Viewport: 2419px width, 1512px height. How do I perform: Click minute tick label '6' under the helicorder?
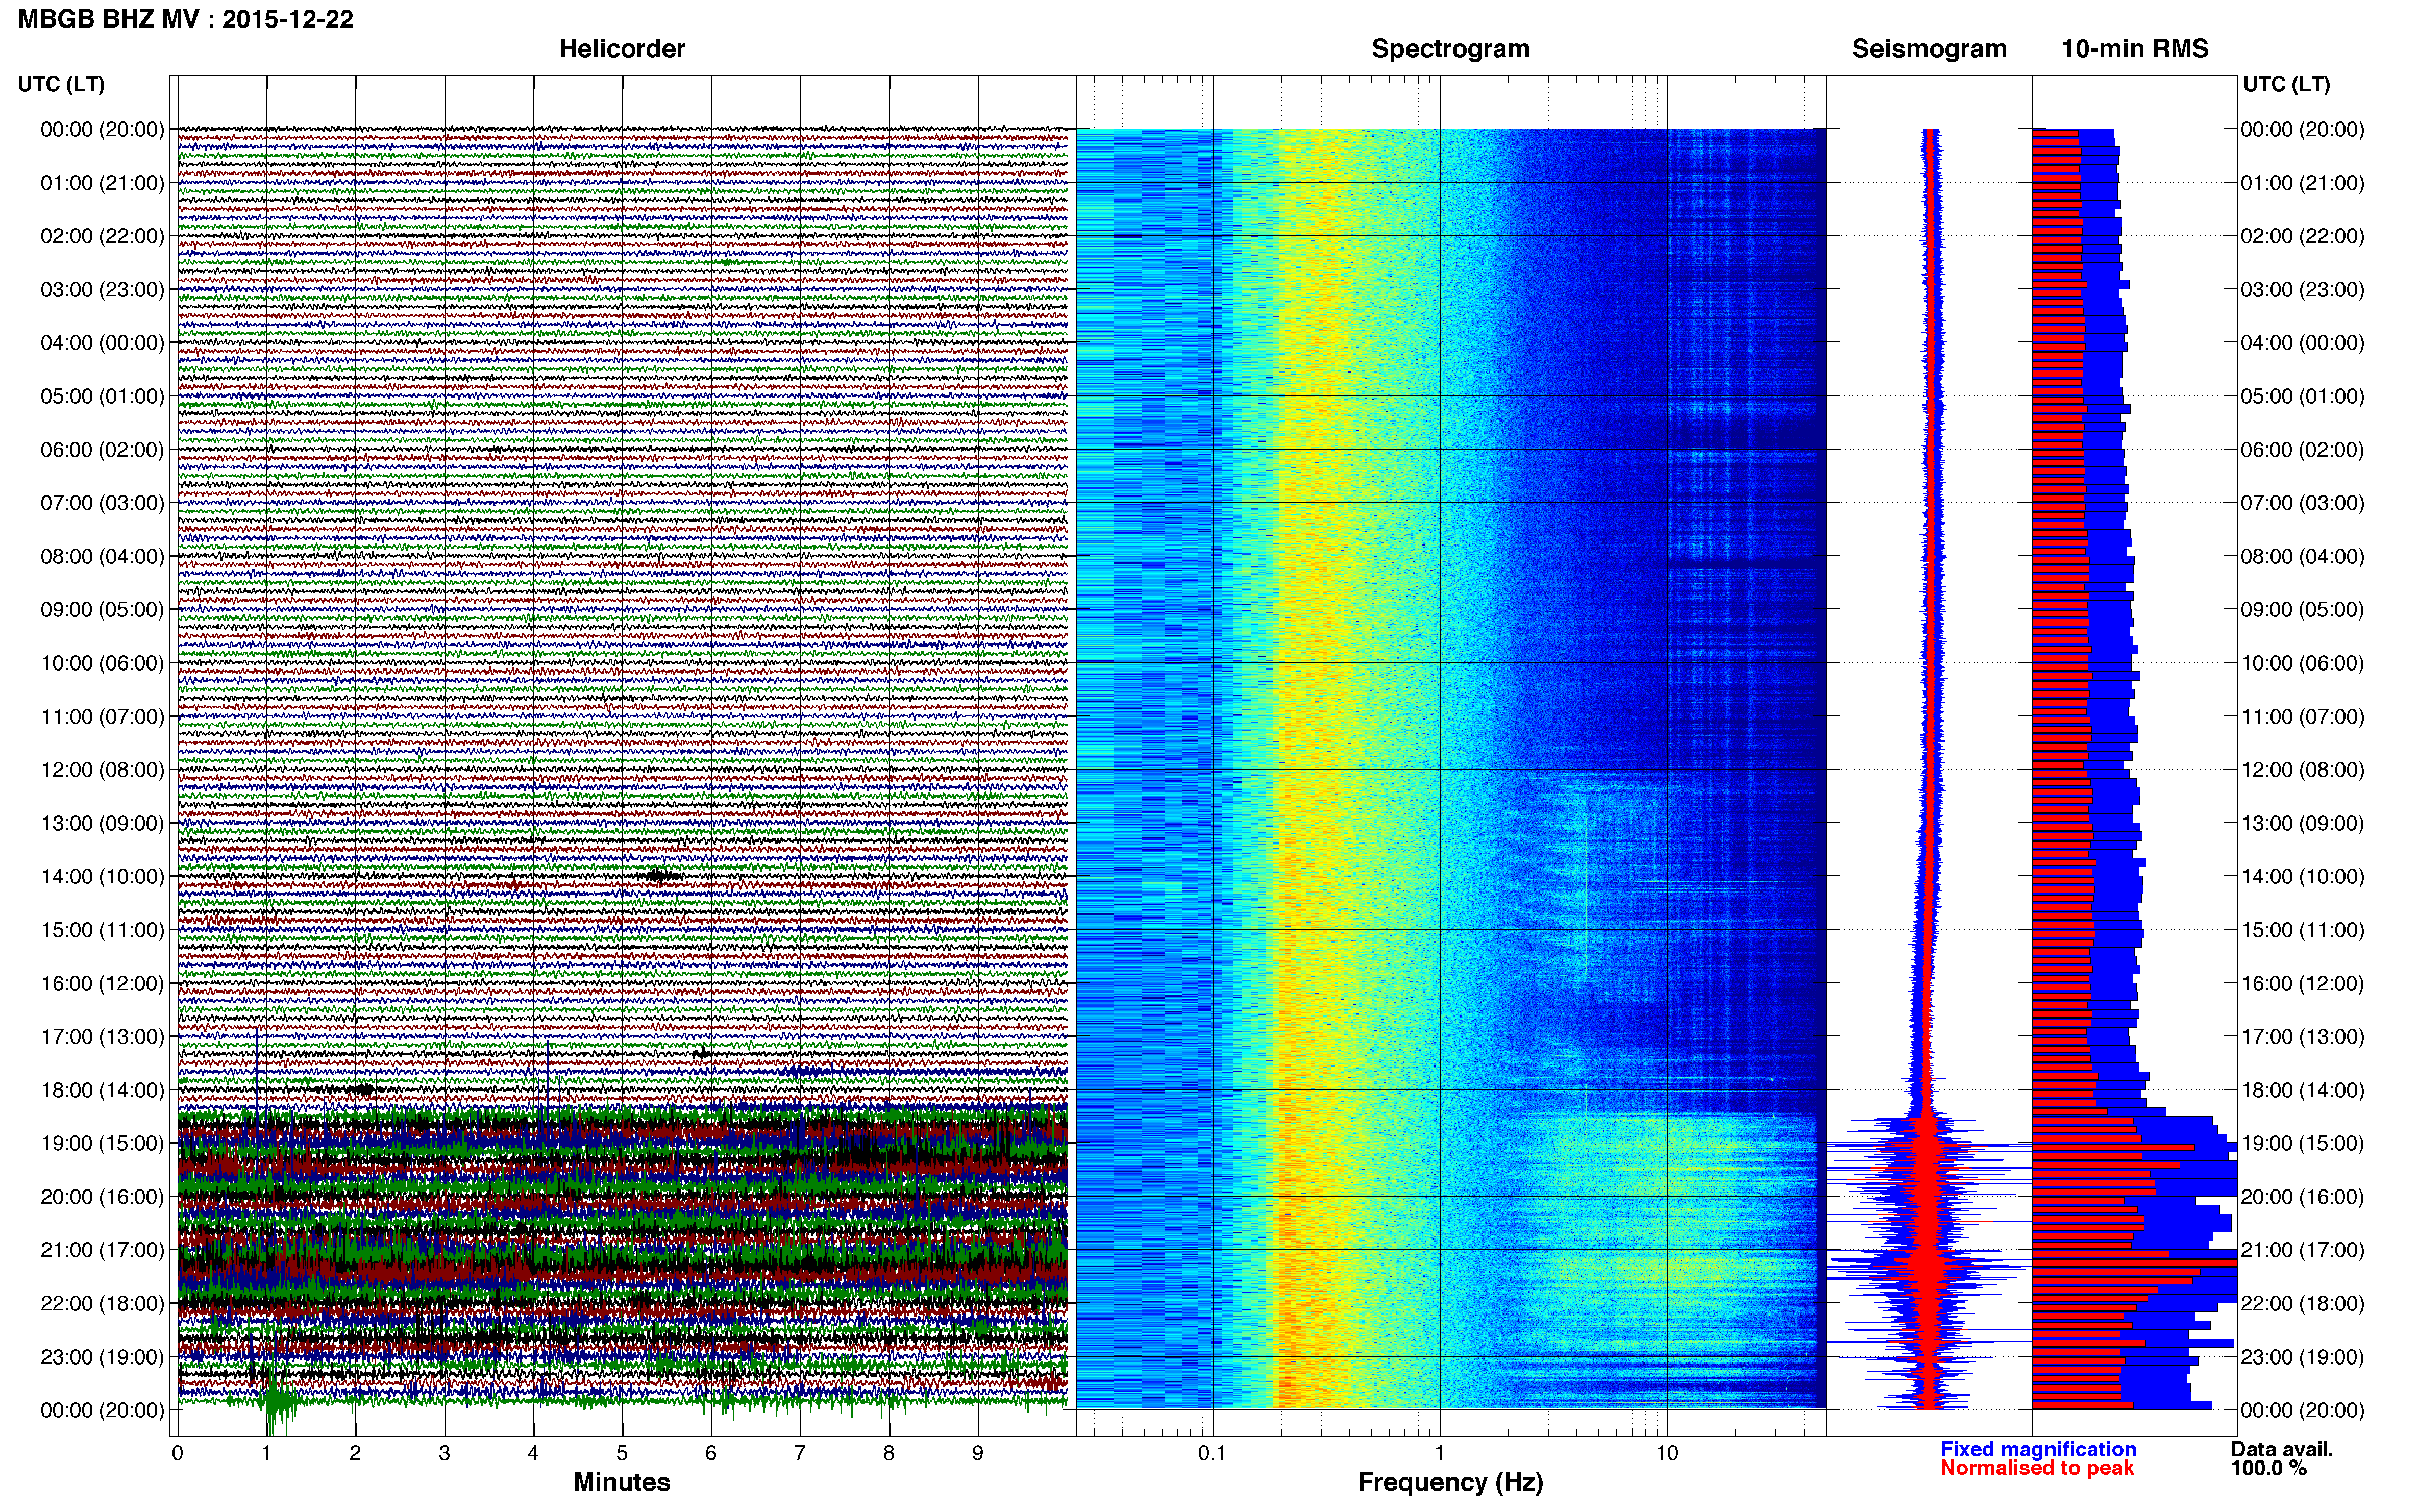click(x=711, y=1453)
